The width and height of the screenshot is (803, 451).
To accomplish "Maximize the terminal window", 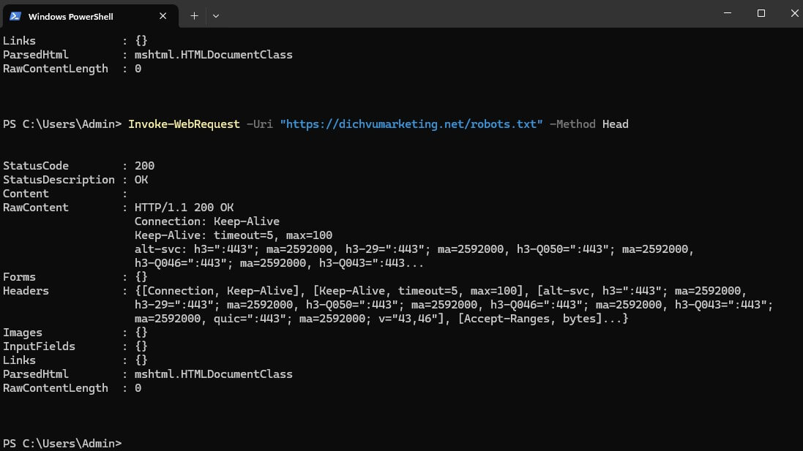I will click(761, 13).
